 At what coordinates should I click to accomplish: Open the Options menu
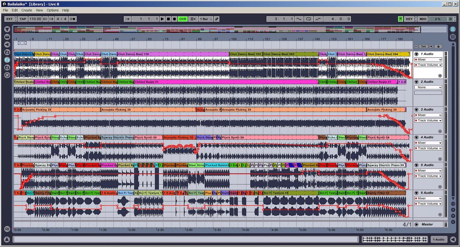coord(52,10)
